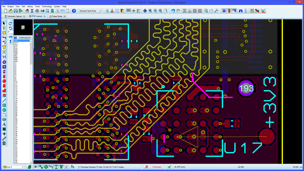Select U23 in the COMPONENTS list
The width and height of the screenshot is (304, 171).
coord(17,41)
